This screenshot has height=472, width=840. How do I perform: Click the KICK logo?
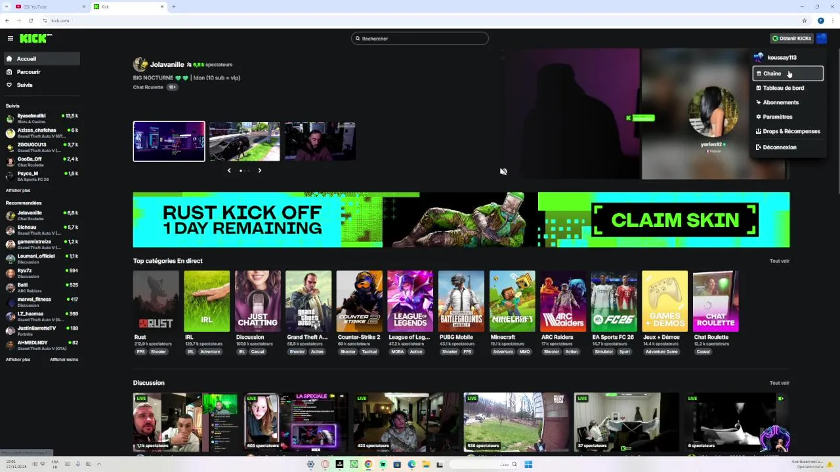click(x=35, y=39)
